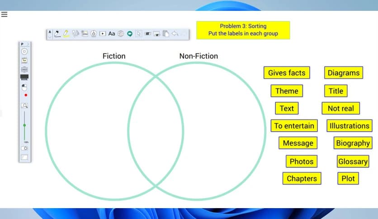Select the Theme label
Viewport: 378px width, 219px height.
click(287, 91)
